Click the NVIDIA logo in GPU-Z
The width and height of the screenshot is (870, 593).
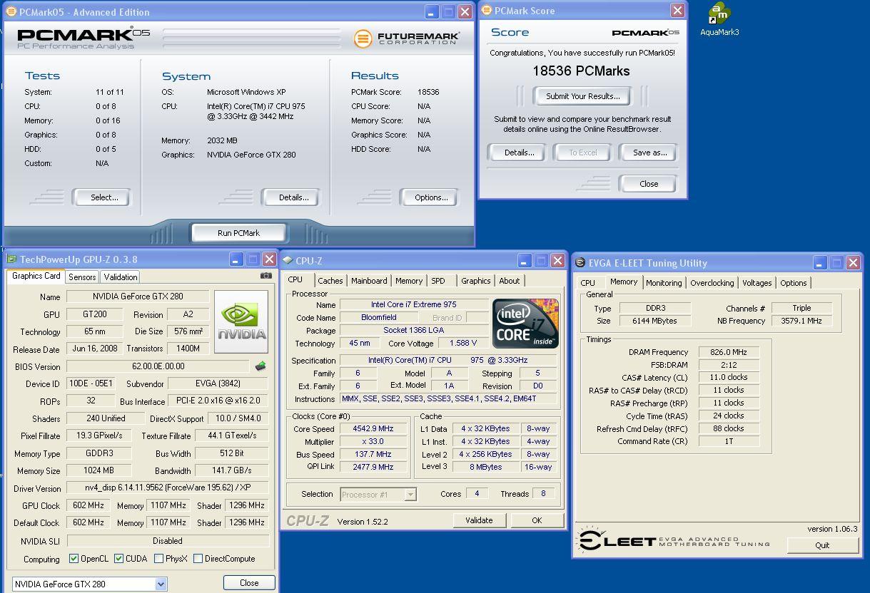click(241, 321)
